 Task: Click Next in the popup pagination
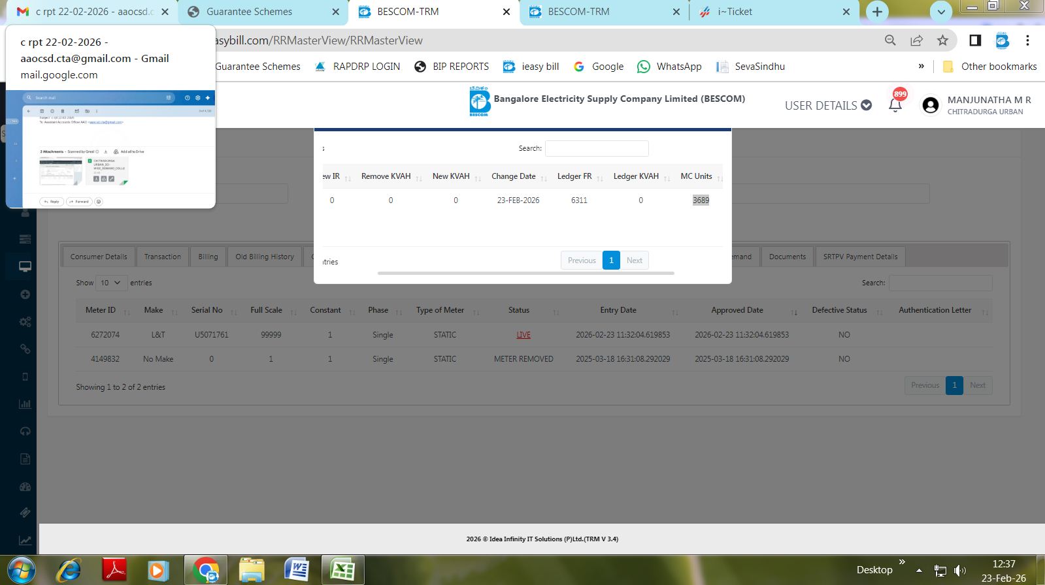(x=635, y=261)
